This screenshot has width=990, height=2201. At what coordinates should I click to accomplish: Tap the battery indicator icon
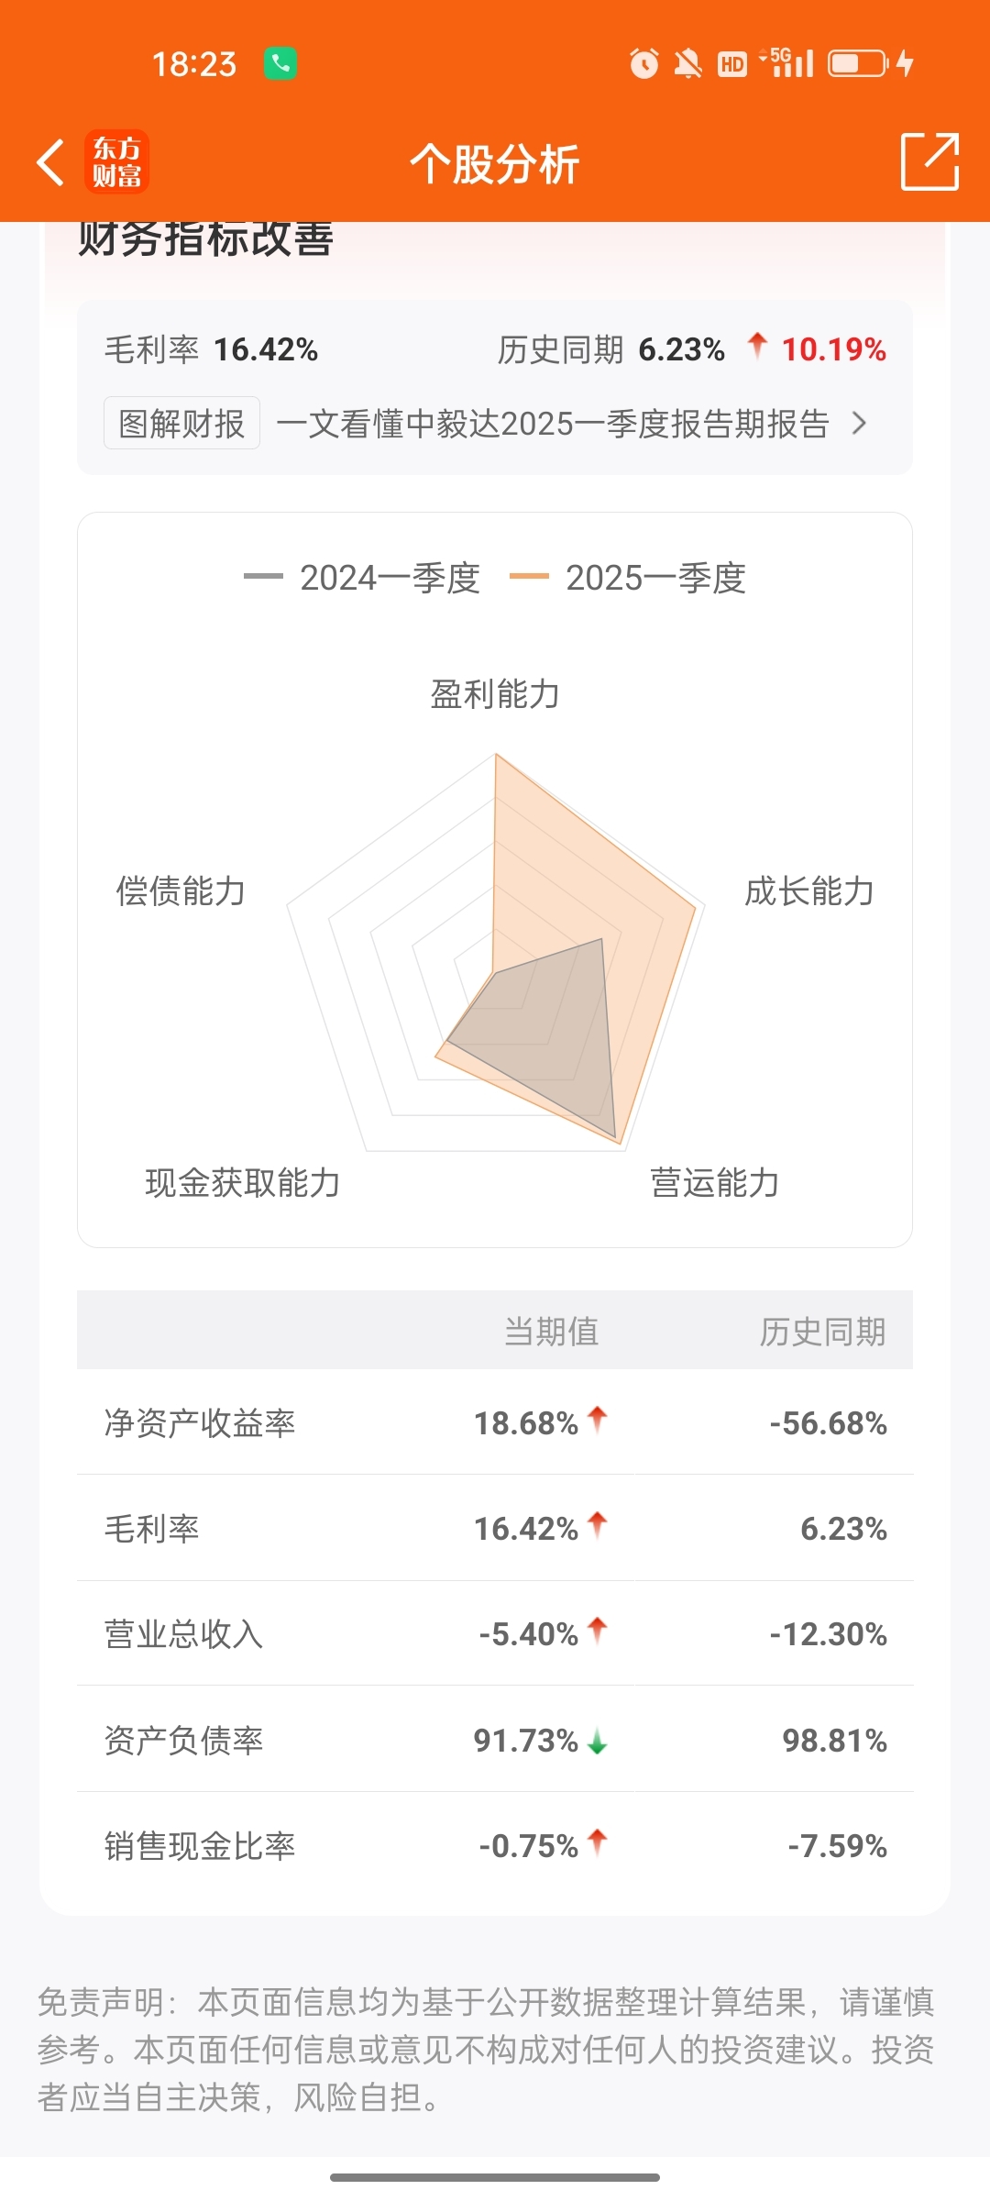(x=858, y=63)
